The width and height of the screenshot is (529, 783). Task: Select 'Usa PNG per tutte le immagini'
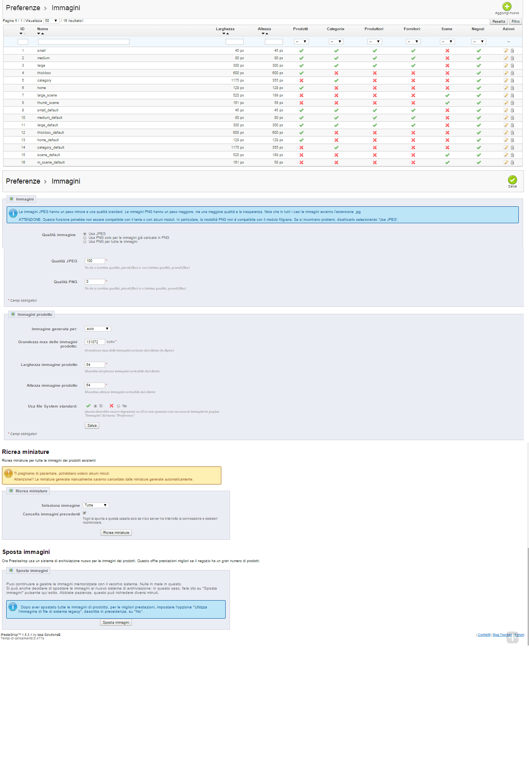point(85,242)
